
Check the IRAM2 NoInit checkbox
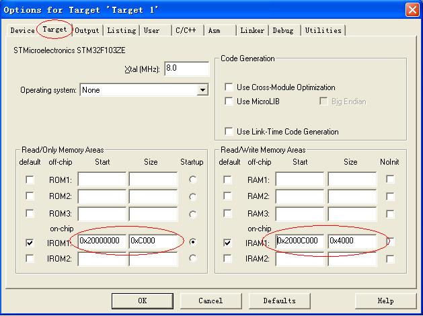[390, 259]
